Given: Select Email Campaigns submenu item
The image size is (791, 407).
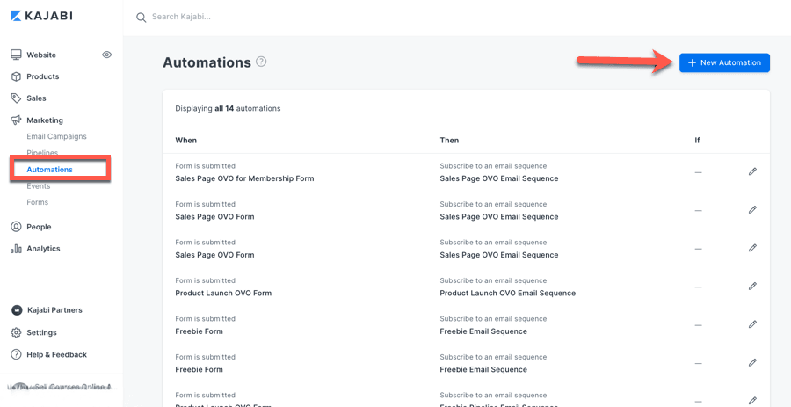Looking at the screenshot, I should click(x=56, y=136).
